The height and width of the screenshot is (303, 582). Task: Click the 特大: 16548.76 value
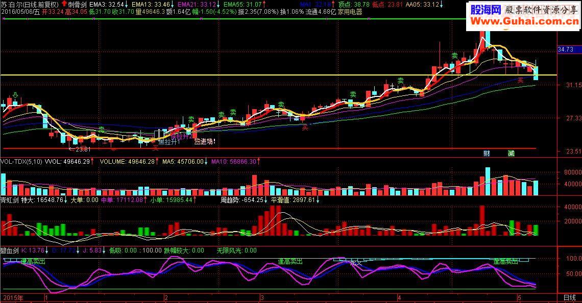pyautogui.click(x=42, y=200)
